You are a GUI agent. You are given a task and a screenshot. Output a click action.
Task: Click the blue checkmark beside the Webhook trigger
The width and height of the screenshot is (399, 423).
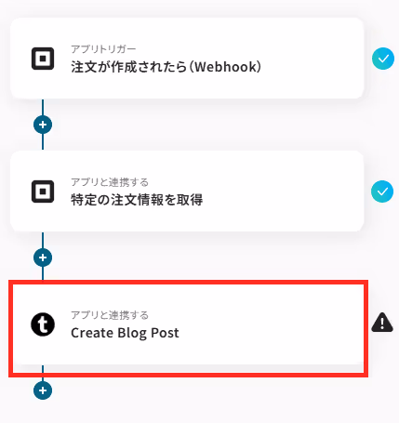coord(383,59)
